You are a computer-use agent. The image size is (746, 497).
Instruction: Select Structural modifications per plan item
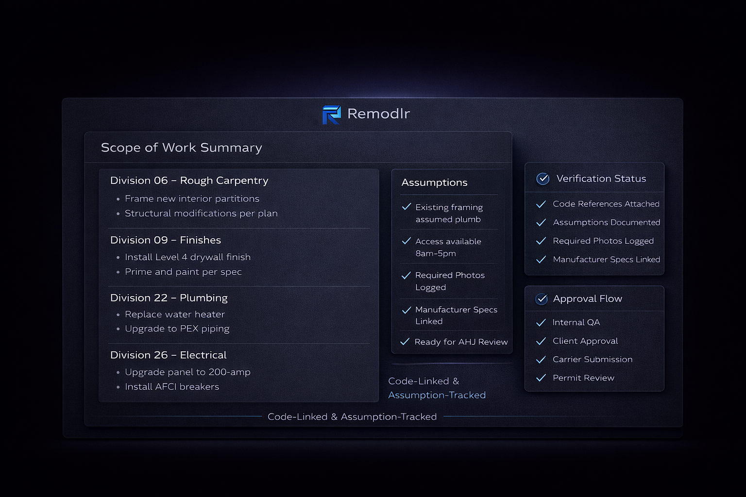click(201, 214)
